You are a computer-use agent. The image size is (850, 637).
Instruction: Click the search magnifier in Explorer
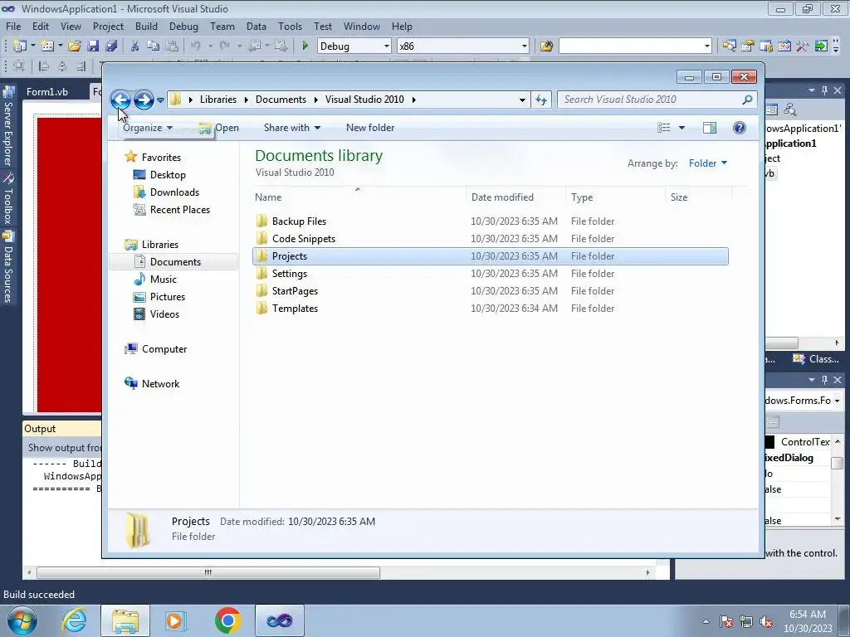click(747, 100)
